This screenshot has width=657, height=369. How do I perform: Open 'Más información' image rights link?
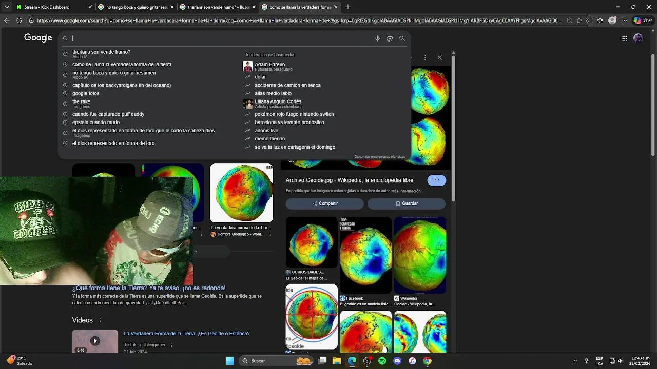[x=406, y=191]
